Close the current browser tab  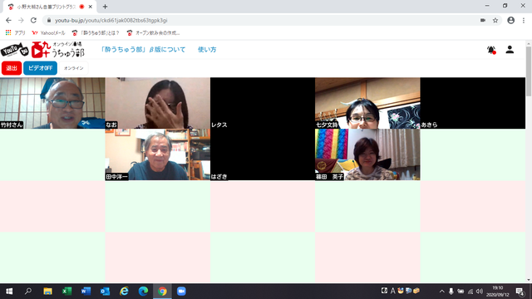pos(91,7)
